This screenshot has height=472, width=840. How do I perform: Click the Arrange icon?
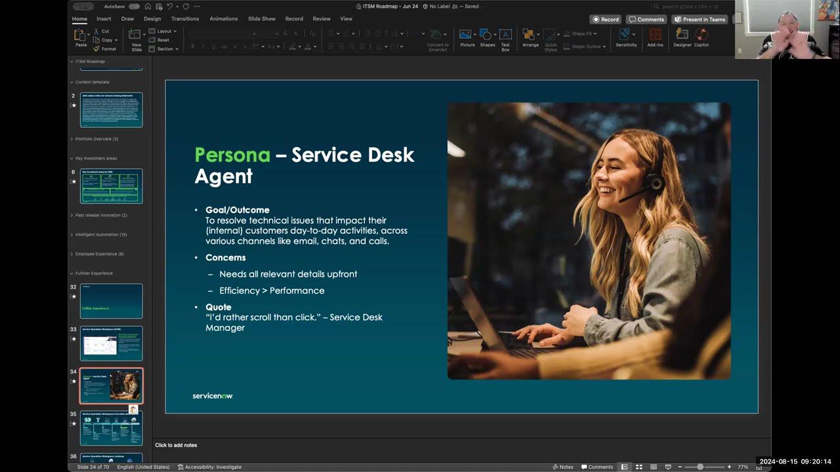coord(530,37)
